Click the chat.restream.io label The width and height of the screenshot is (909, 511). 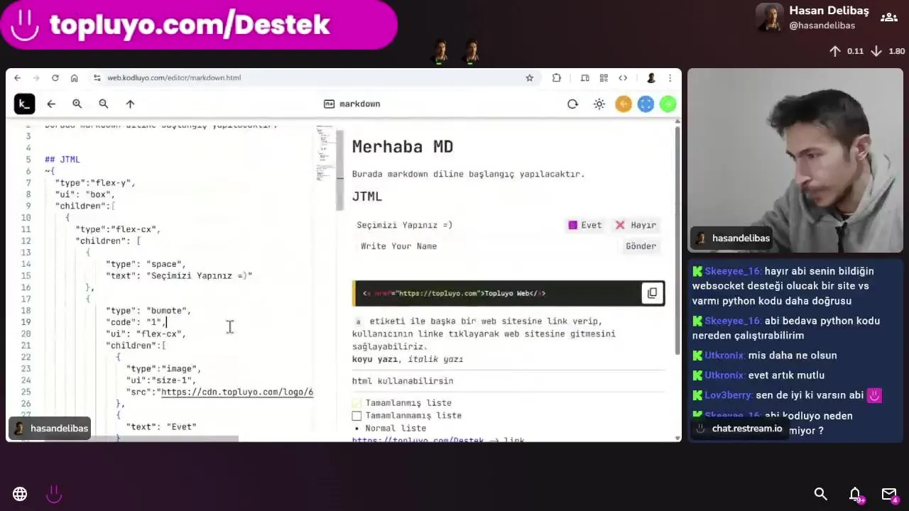[746, 429]
